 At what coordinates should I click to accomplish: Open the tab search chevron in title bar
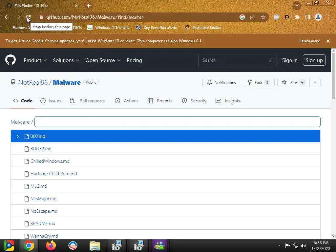click(x=297, y=6)
